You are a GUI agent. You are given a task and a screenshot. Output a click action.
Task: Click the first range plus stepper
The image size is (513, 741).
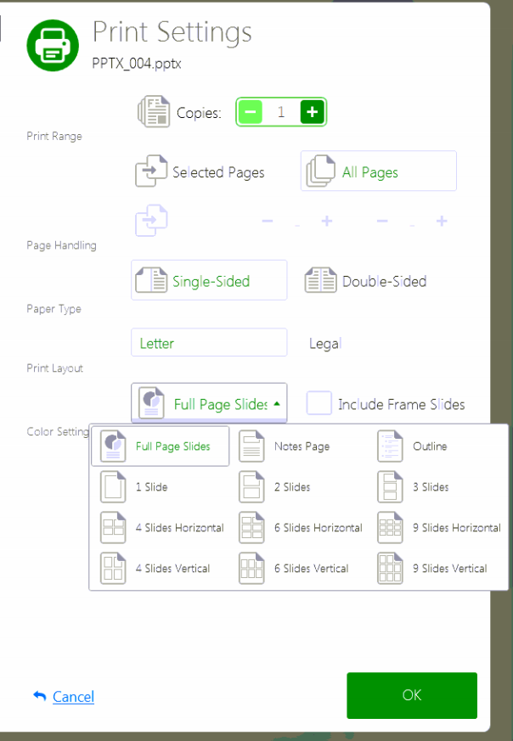coord(327,221)
